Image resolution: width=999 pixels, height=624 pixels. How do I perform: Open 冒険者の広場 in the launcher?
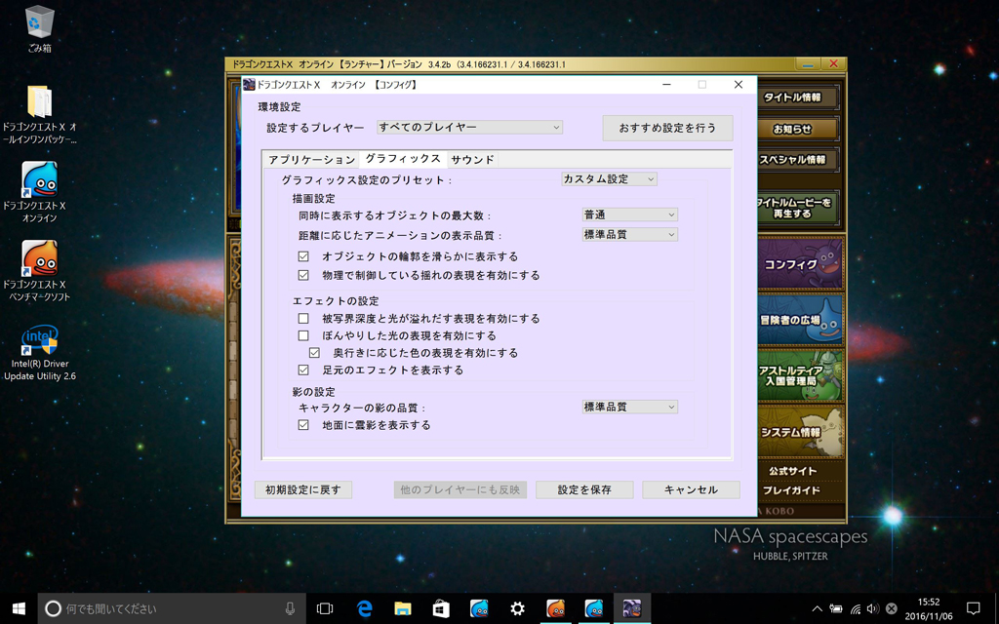pyautogui.click(x=801, y=320)
